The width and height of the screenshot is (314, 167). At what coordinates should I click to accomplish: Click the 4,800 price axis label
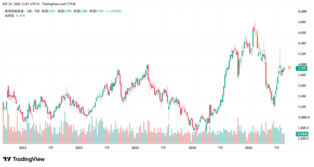[x=302, y=22]
